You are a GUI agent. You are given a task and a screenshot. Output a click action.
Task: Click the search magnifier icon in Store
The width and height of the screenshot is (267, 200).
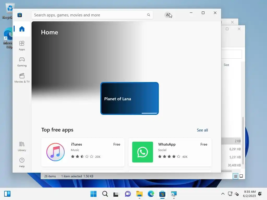click(x=148, y=15)
